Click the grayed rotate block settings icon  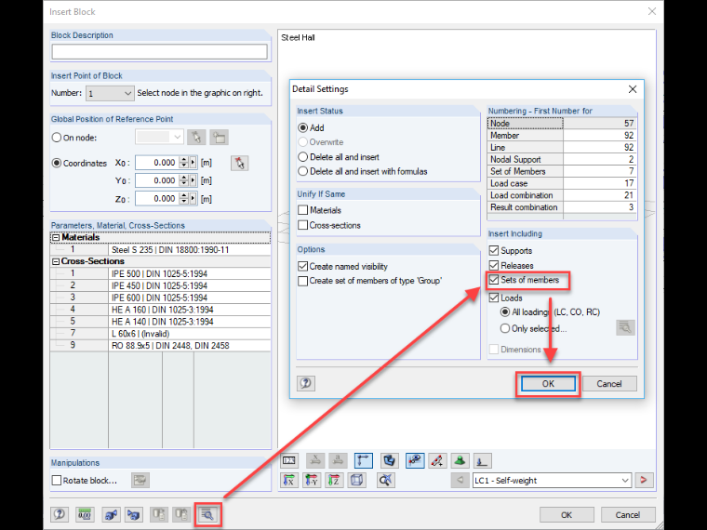coord(140,480)
